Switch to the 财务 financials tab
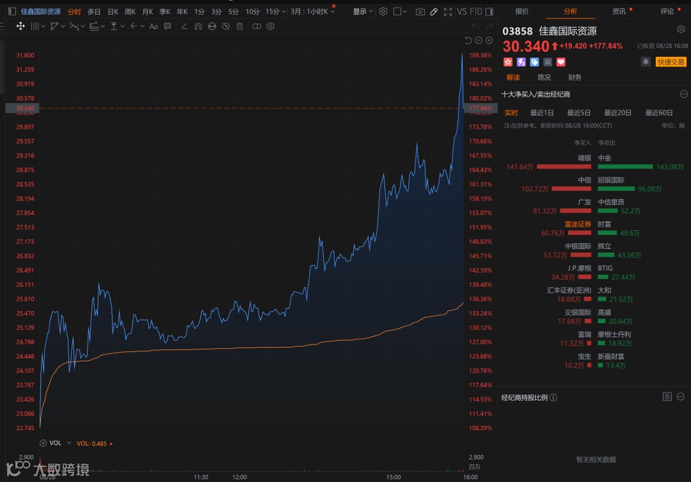This screenshot has width=691, height=482. click(x=575, y=77)
